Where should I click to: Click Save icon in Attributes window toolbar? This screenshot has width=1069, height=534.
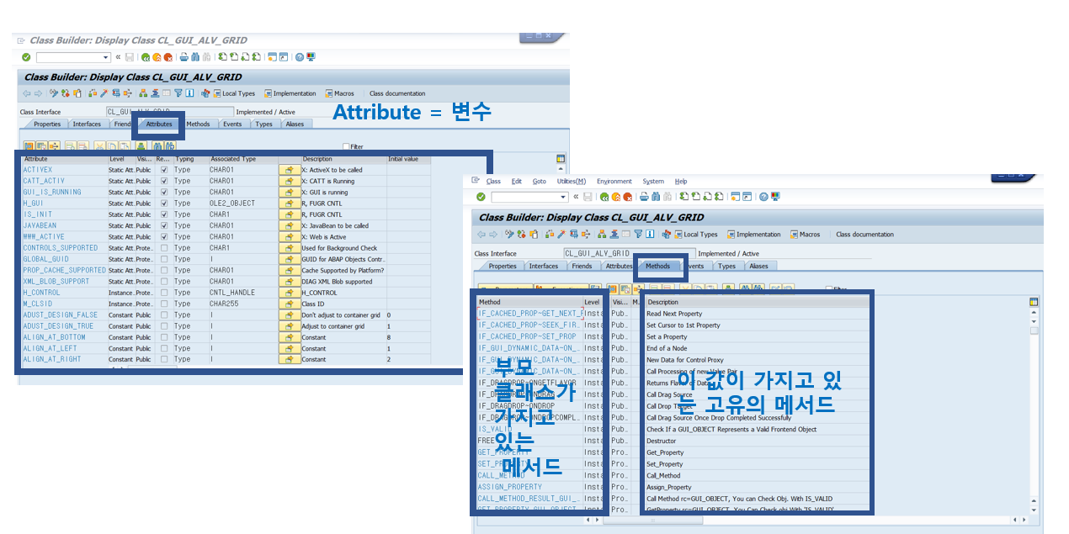tap(130, 57)
